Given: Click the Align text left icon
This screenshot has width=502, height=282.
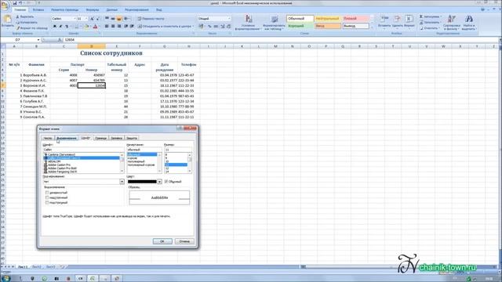Looking at the screenshot, I should pos(107,26).
